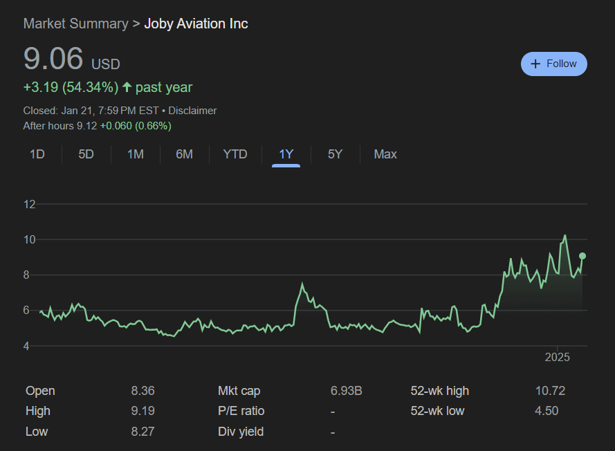
Task: Click the 8 label on price axis
Action: point(26,275)
